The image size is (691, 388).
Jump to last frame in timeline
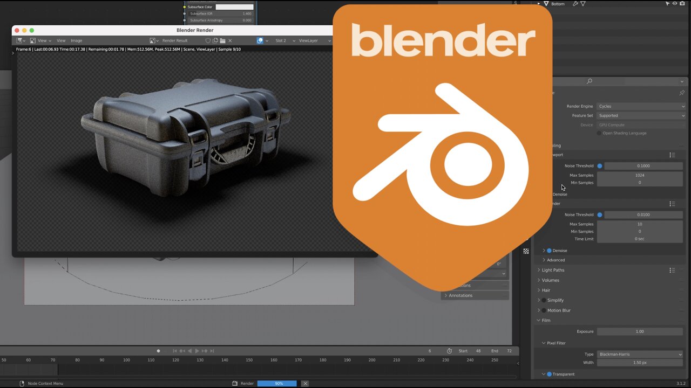tap(212, 351)
